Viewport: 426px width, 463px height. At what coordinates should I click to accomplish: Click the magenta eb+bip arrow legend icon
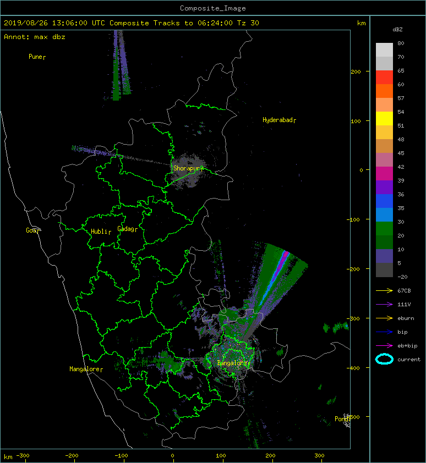pyautogui.click(x=384, y=345)
